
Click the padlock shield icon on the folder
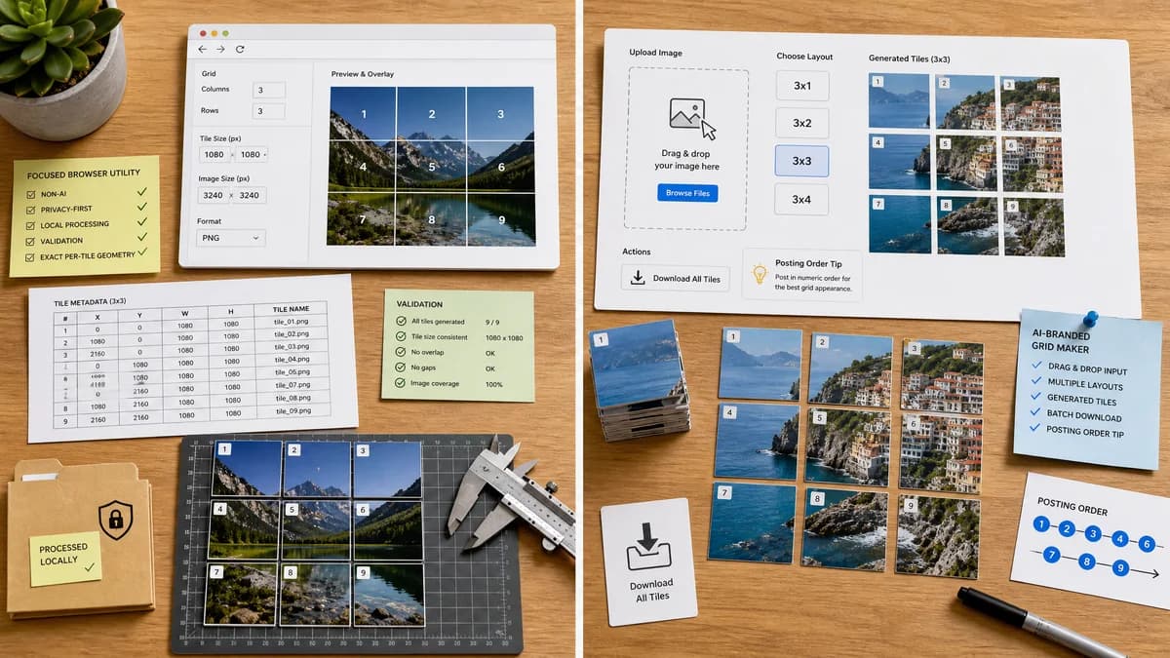point(116,521)
